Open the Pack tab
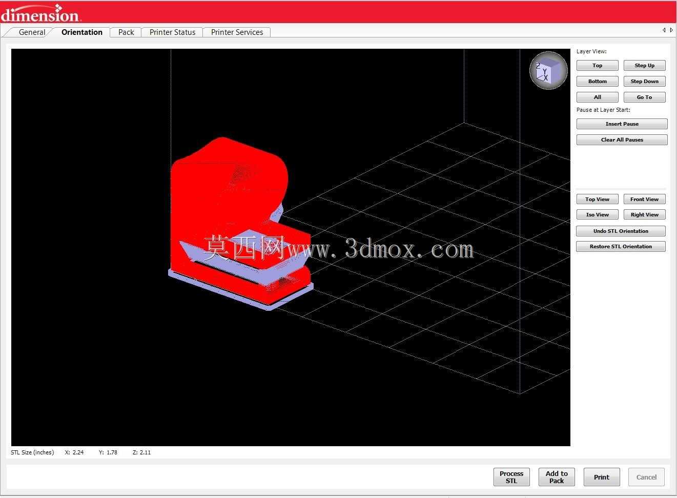The image size is (677, 498). point(126,32)
